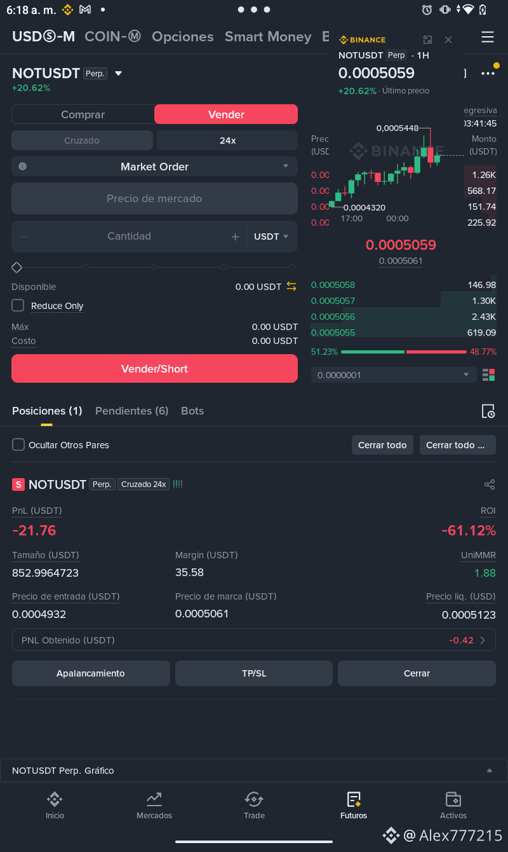Tap the mark price 0.0005061 in the order book
The width and height of the screenshot is (508, 852).
tap(401, 261)
